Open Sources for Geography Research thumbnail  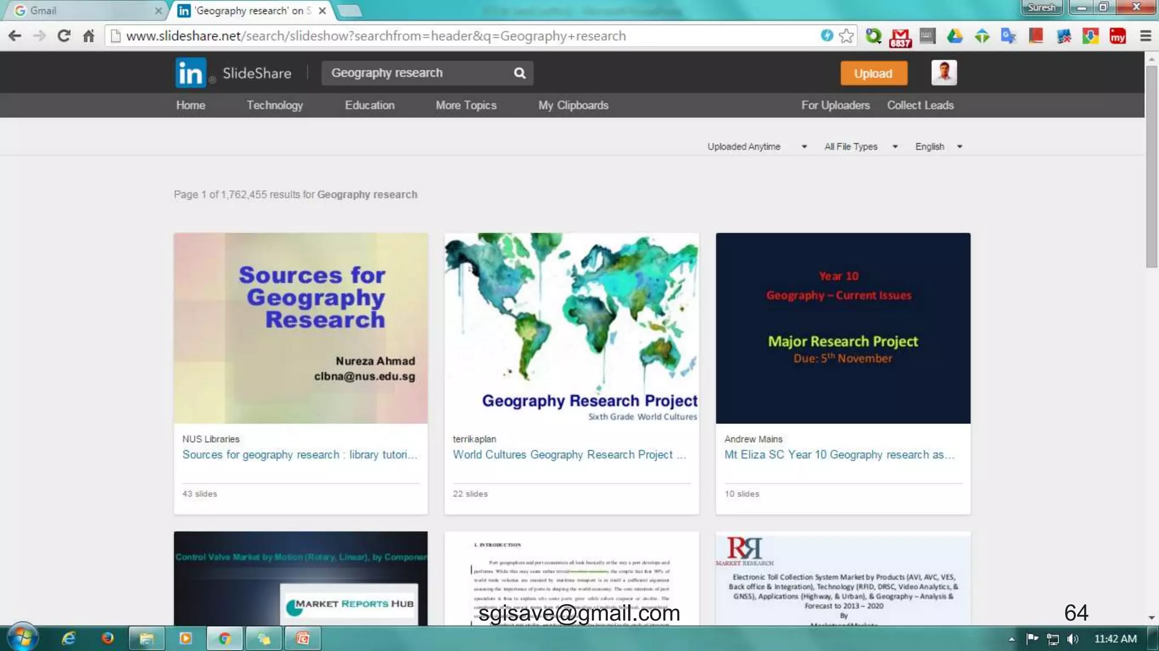point(301,328)
